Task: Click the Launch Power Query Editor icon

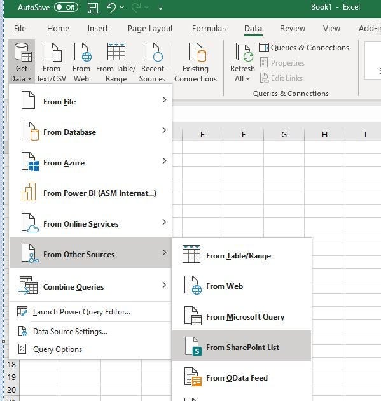Action: tap(22, 311)
